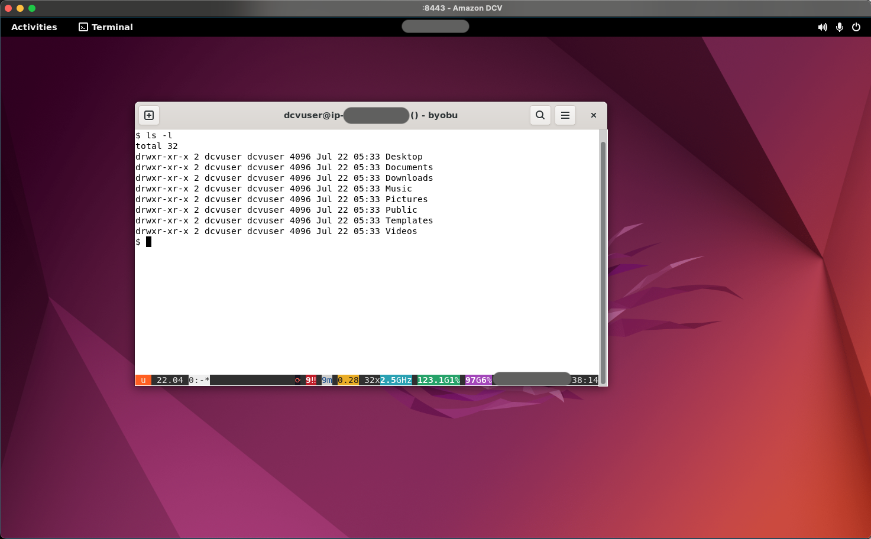Screen dimensions: 871x539
Task: Open the Activities overview
Action: click(x=34, y=27)
